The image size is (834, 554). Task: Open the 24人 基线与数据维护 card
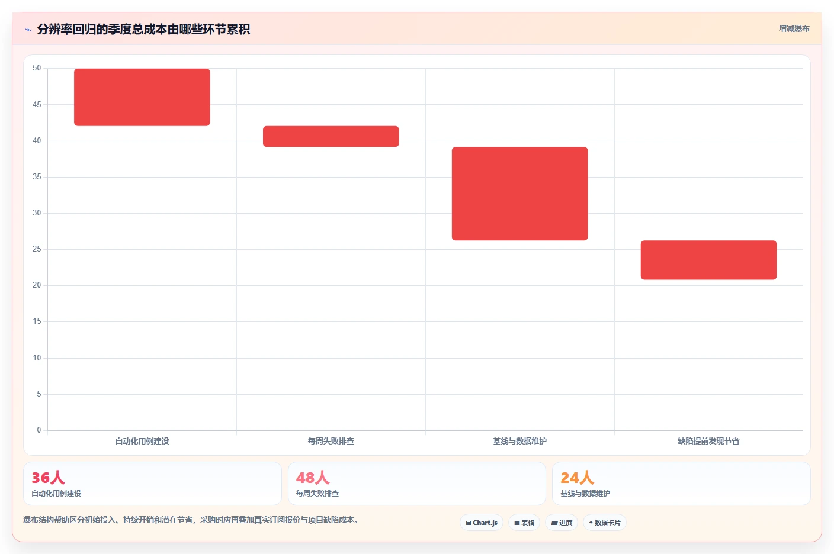click(x=681, y=484)
